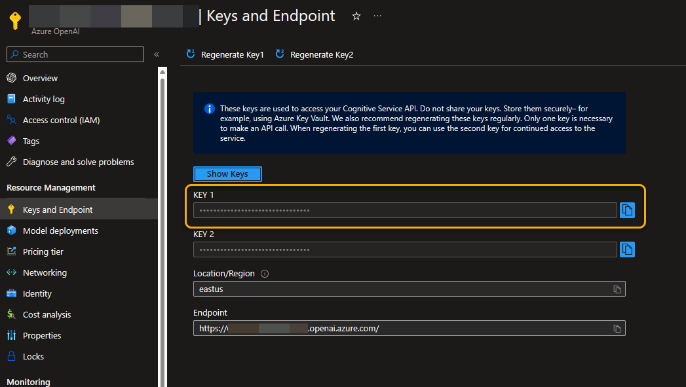Click the info icon on the keys banner
This screenshot has width=686, height=387.
[x=209, y=108]
